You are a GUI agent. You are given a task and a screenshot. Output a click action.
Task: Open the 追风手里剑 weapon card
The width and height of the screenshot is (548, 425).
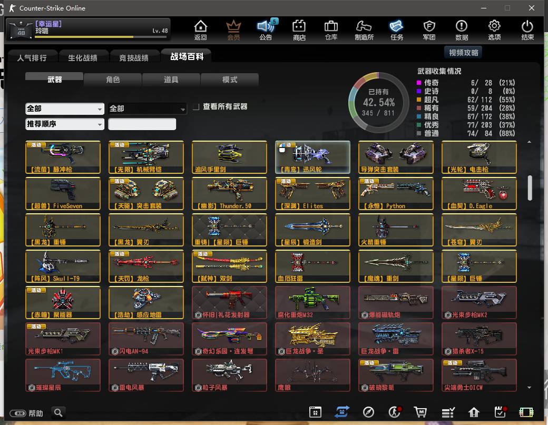point(229,157)
